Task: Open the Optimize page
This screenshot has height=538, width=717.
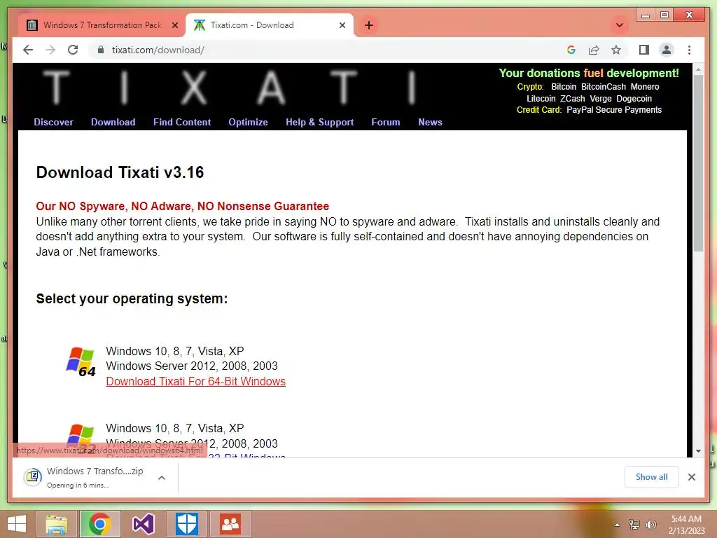Action: click(248, 122)
